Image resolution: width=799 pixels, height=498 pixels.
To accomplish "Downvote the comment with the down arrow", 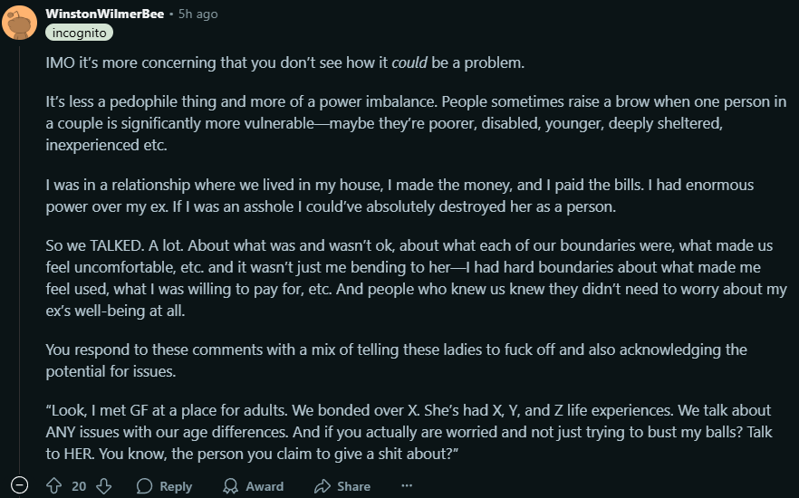I will pyautogui.click(x=104, y=486).
